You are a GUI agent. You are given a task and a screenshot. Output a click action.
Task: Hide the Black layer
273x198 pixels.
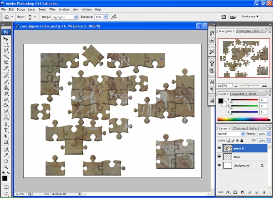[x=219, y=156]
